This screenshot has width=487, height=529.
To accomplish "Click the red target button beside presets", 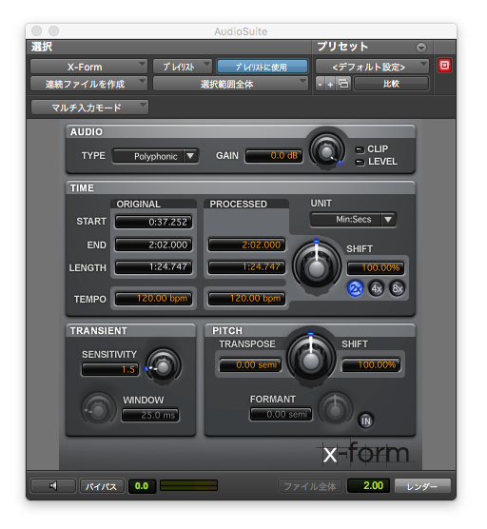I will (x=444, y=66).
